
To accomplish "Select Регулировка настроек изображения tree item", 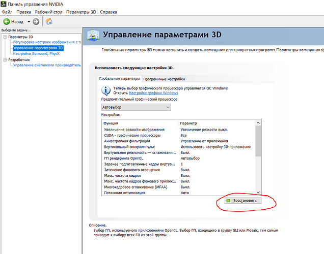I will click(47, 42).
